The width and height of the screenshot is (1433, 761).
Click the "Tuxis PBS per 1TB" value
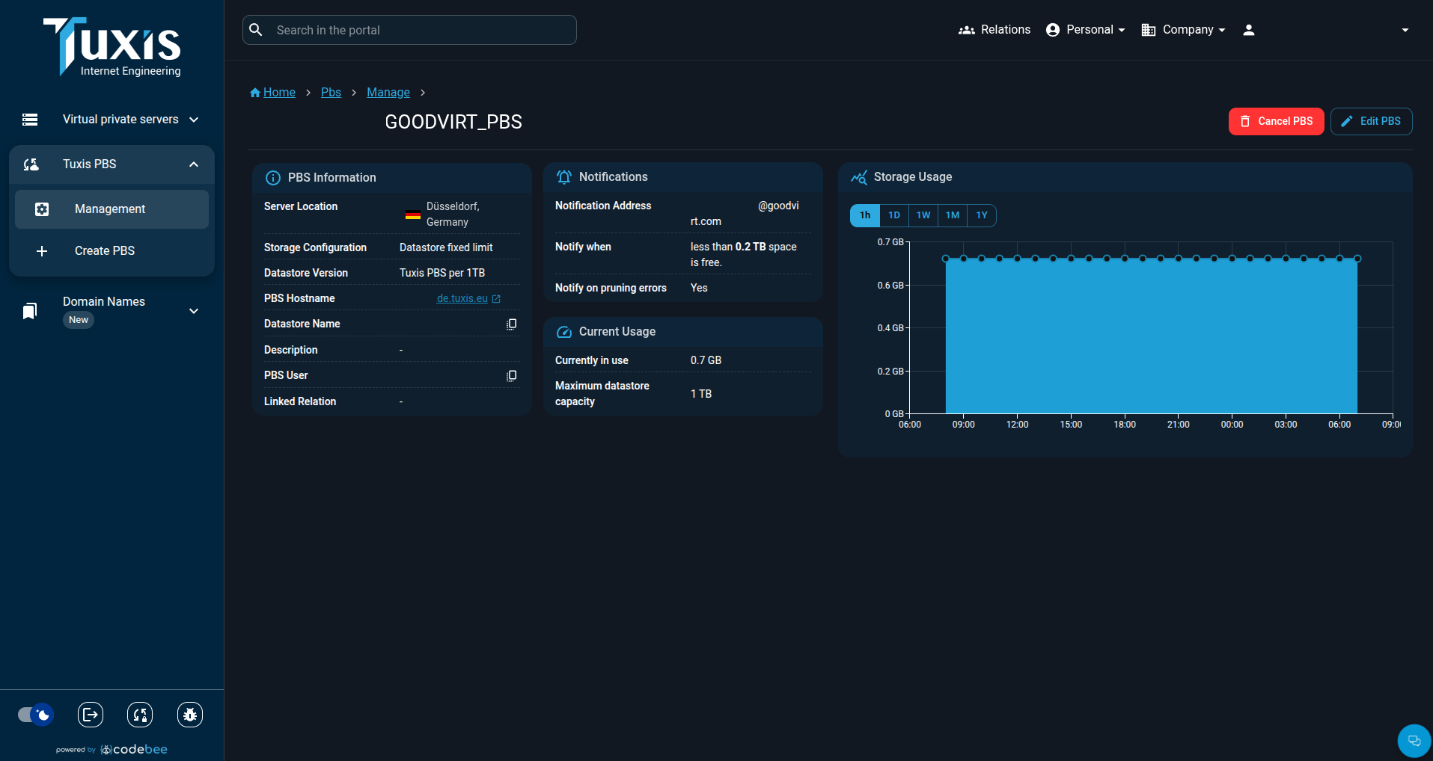pyautogui.click(x=442, y=273)
